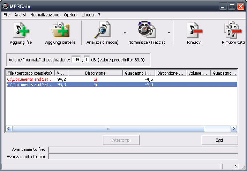Click the Avanzamento totale progress bar

click(143, 157)
